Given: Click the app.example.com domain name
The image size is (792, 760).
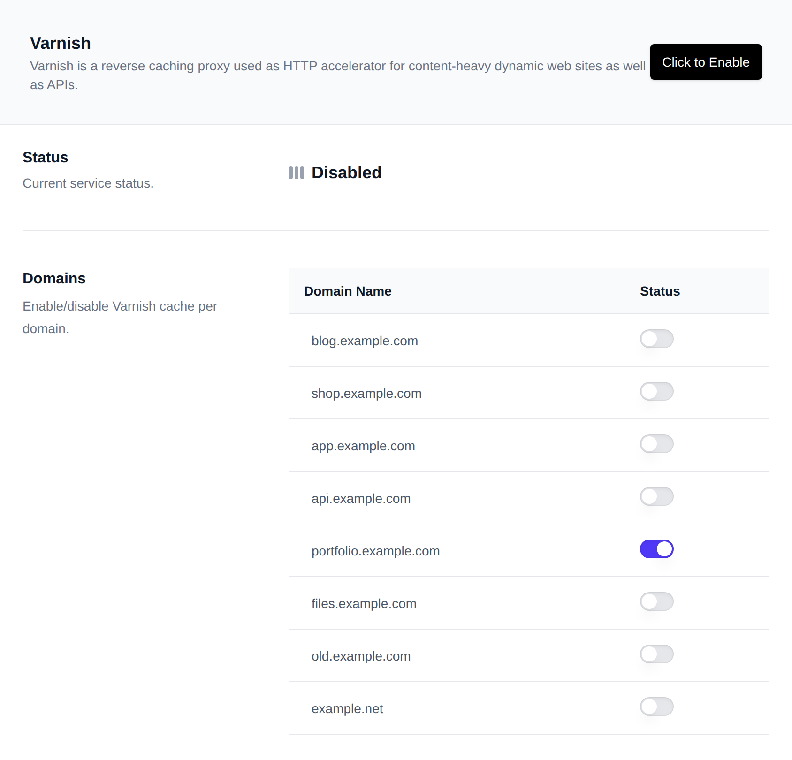Looking at the screenshot, I should (363, 446).
